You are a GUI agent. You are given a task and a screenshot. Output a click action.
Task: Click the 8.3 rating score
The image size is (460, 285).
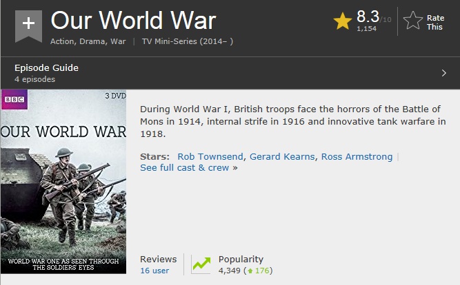[368, 17]
